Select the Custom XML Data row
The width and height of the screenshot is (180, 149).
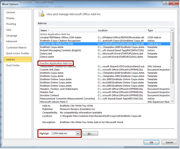105,70
